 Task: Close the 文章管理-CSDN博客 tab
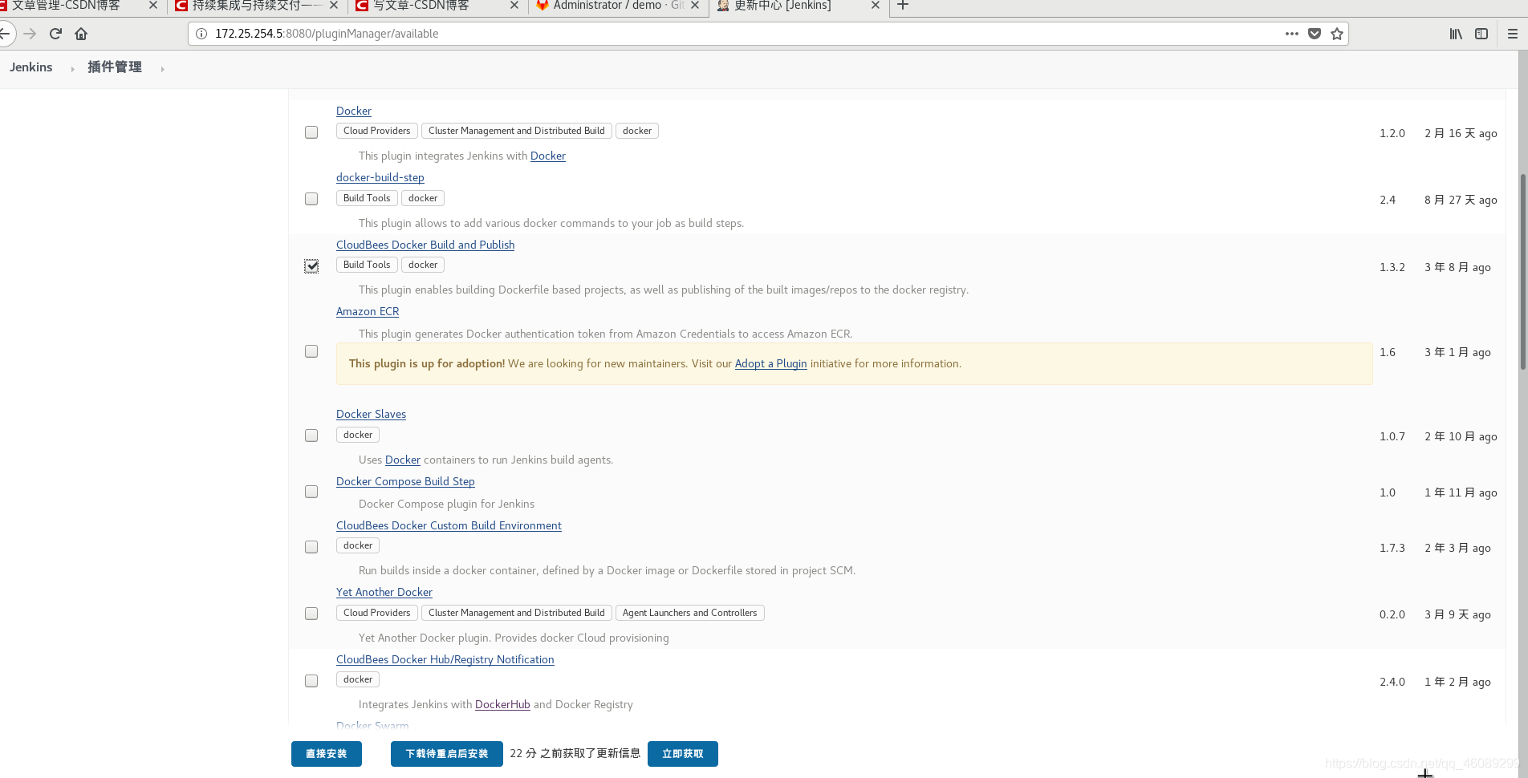tap(153, 6)
